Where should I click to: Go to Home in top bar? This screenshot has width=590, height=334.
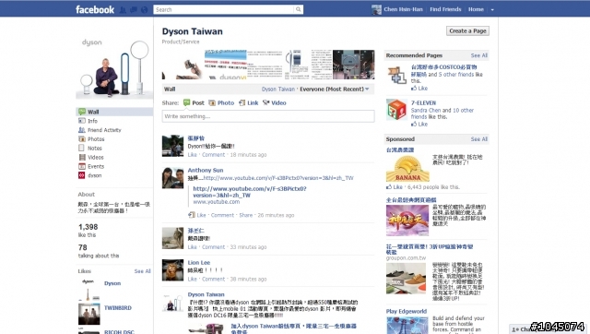coord(476,9)
